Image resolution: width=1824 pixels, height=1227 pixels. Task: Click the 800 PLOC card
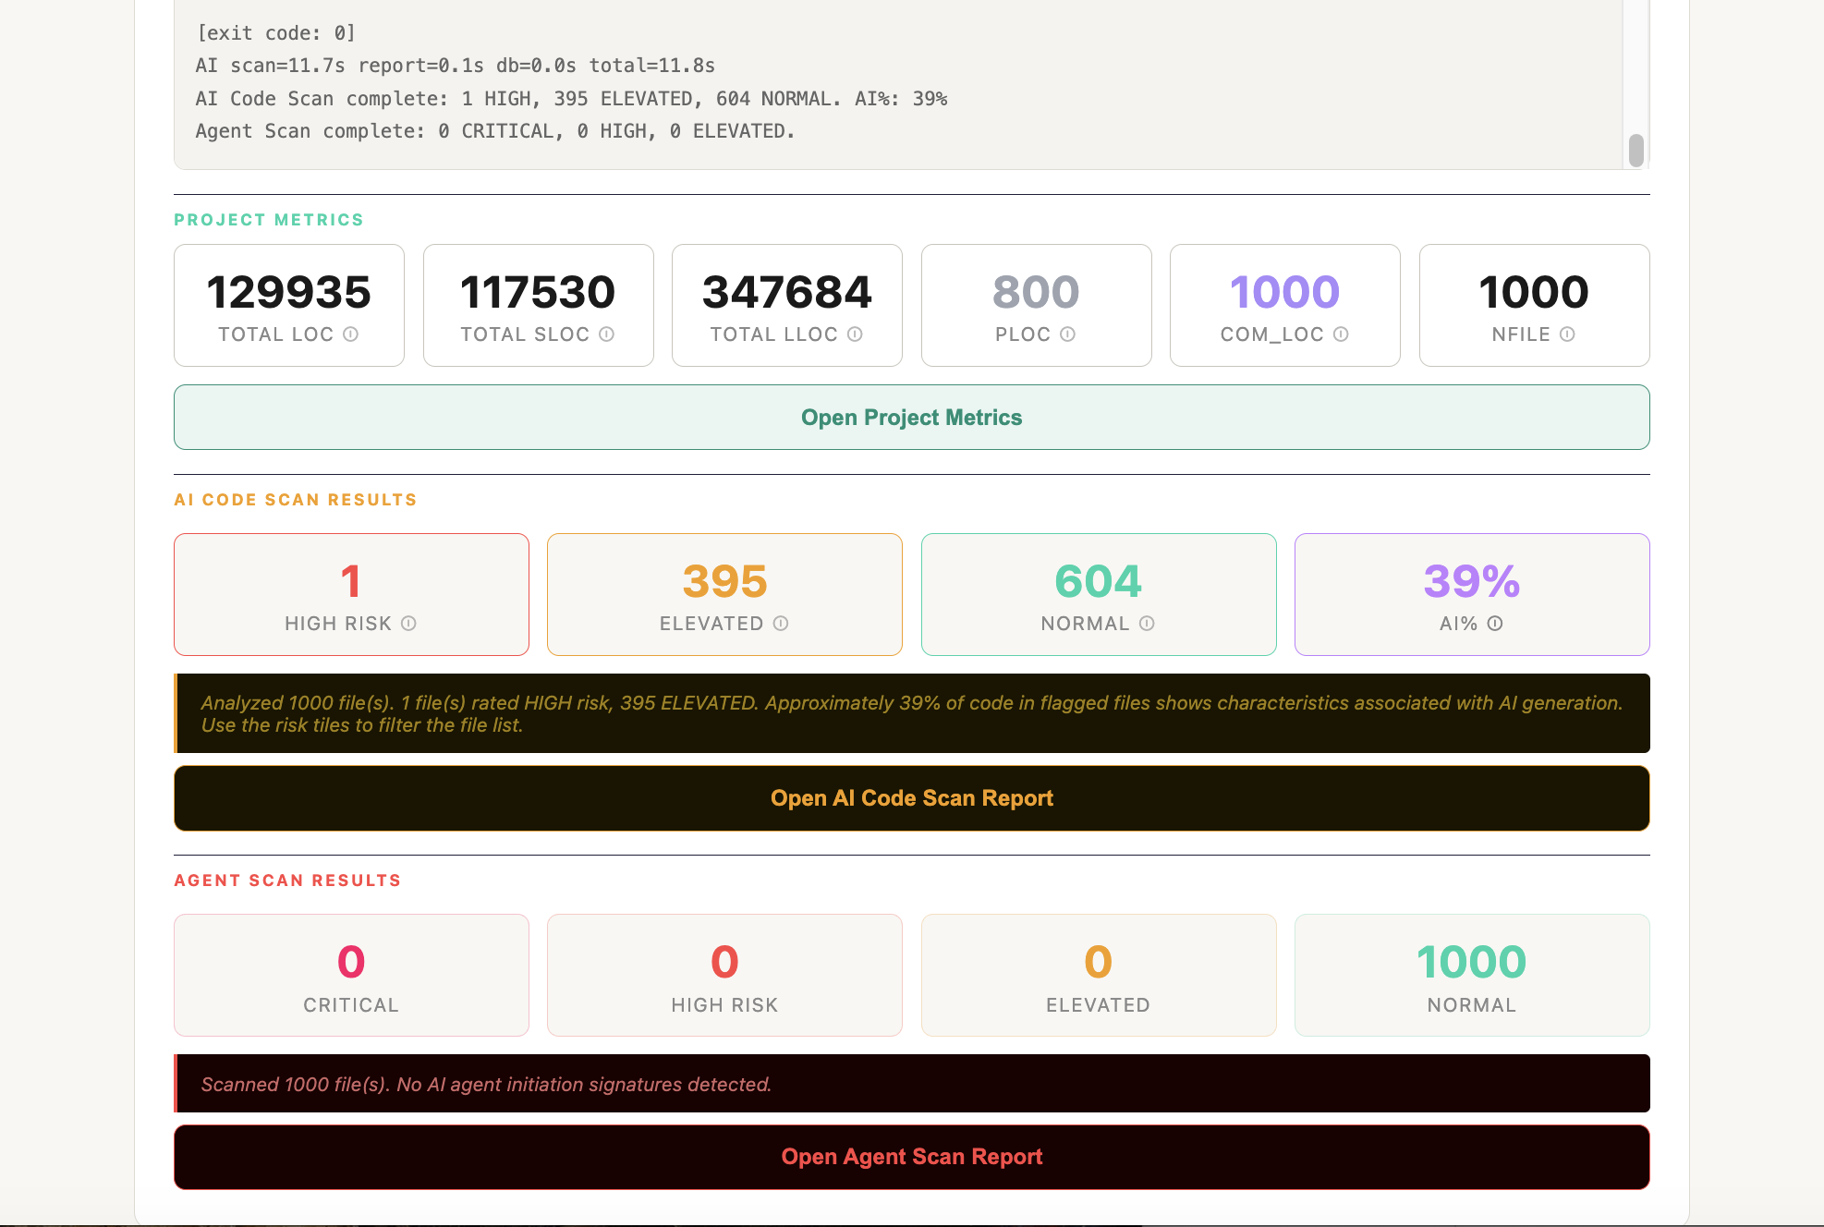tap(1037, 305)
